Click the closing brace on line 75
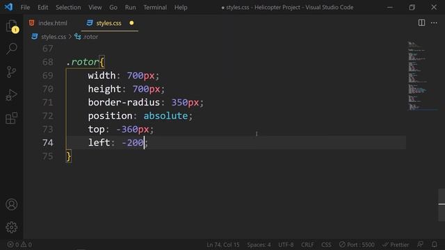This screenshot has width=445, height=250. click(x=68, y=156)
